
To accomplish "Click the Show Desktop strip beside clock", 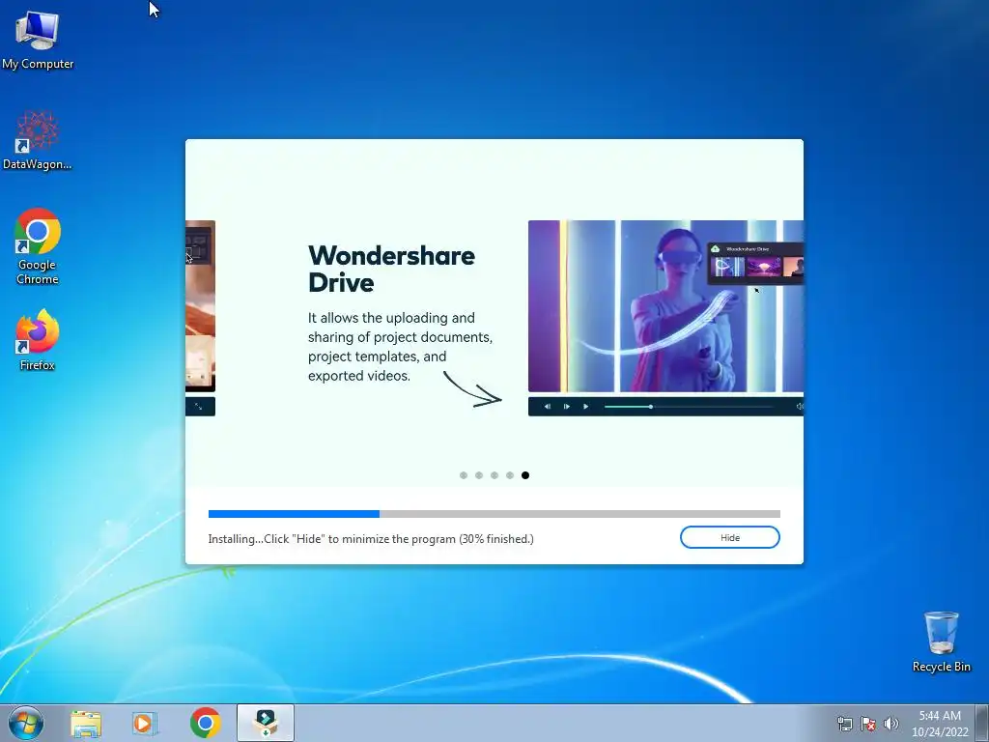I will 982,723.
